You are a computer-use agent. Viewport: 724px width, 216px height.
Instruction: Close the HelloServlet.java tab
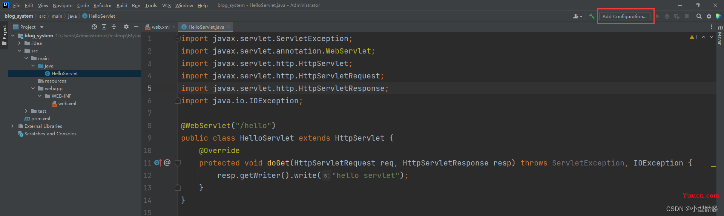coord(229,27)
